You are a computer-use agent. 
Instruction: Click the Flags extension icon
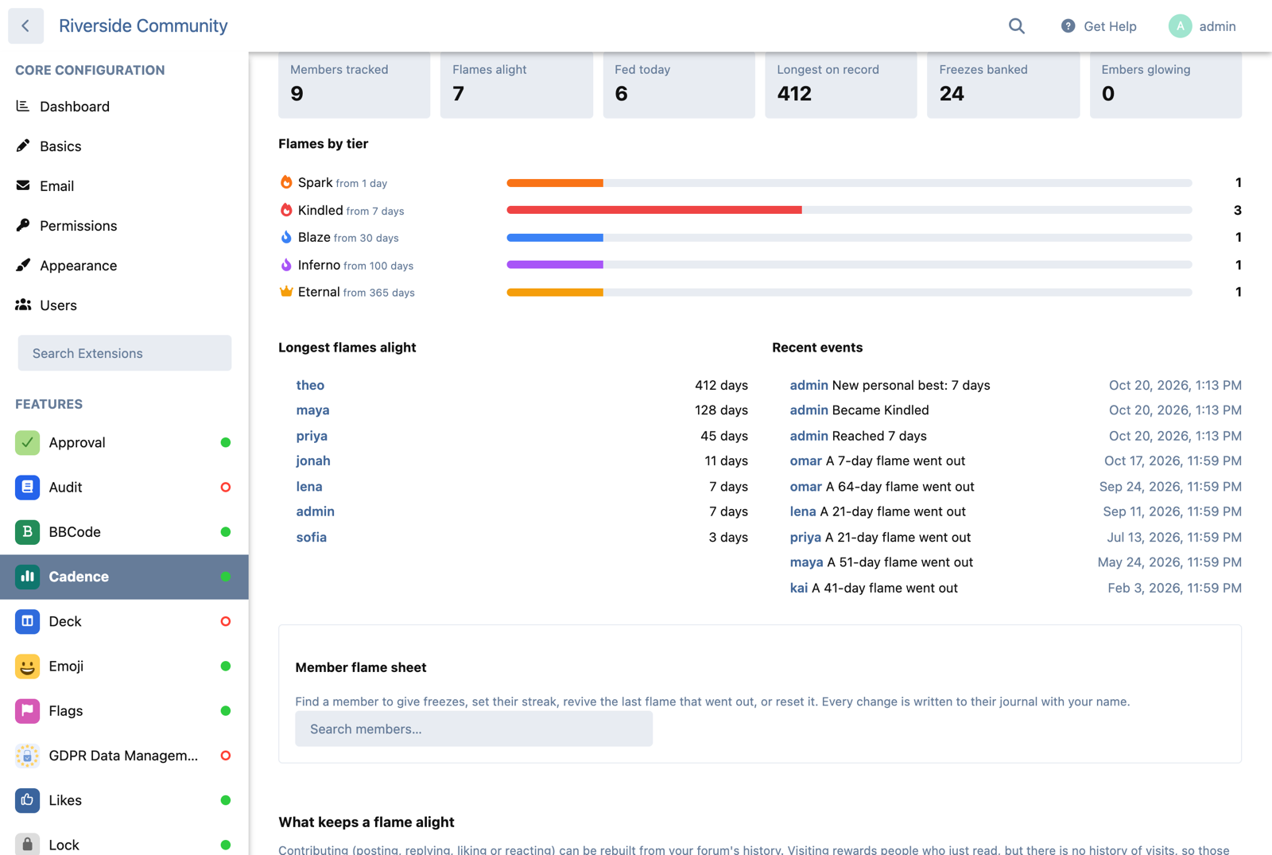[27, 710]
